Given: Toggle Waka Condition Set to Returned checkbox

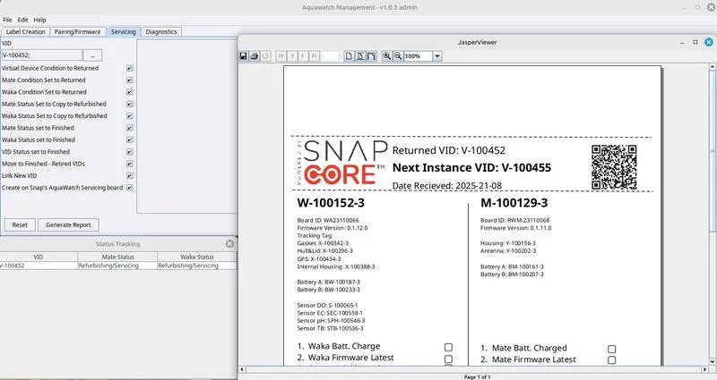Looking at the screenshot, I should point(130,92).
